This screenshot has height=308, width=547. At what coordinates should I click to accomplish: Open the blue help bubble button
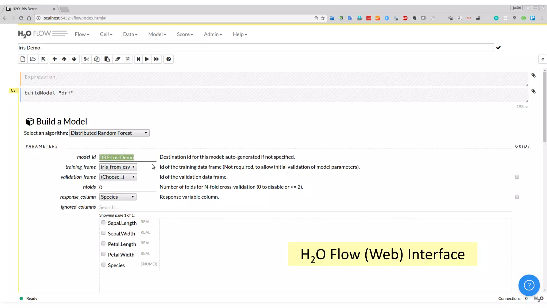pyautogui.click(x=529, y=285)
